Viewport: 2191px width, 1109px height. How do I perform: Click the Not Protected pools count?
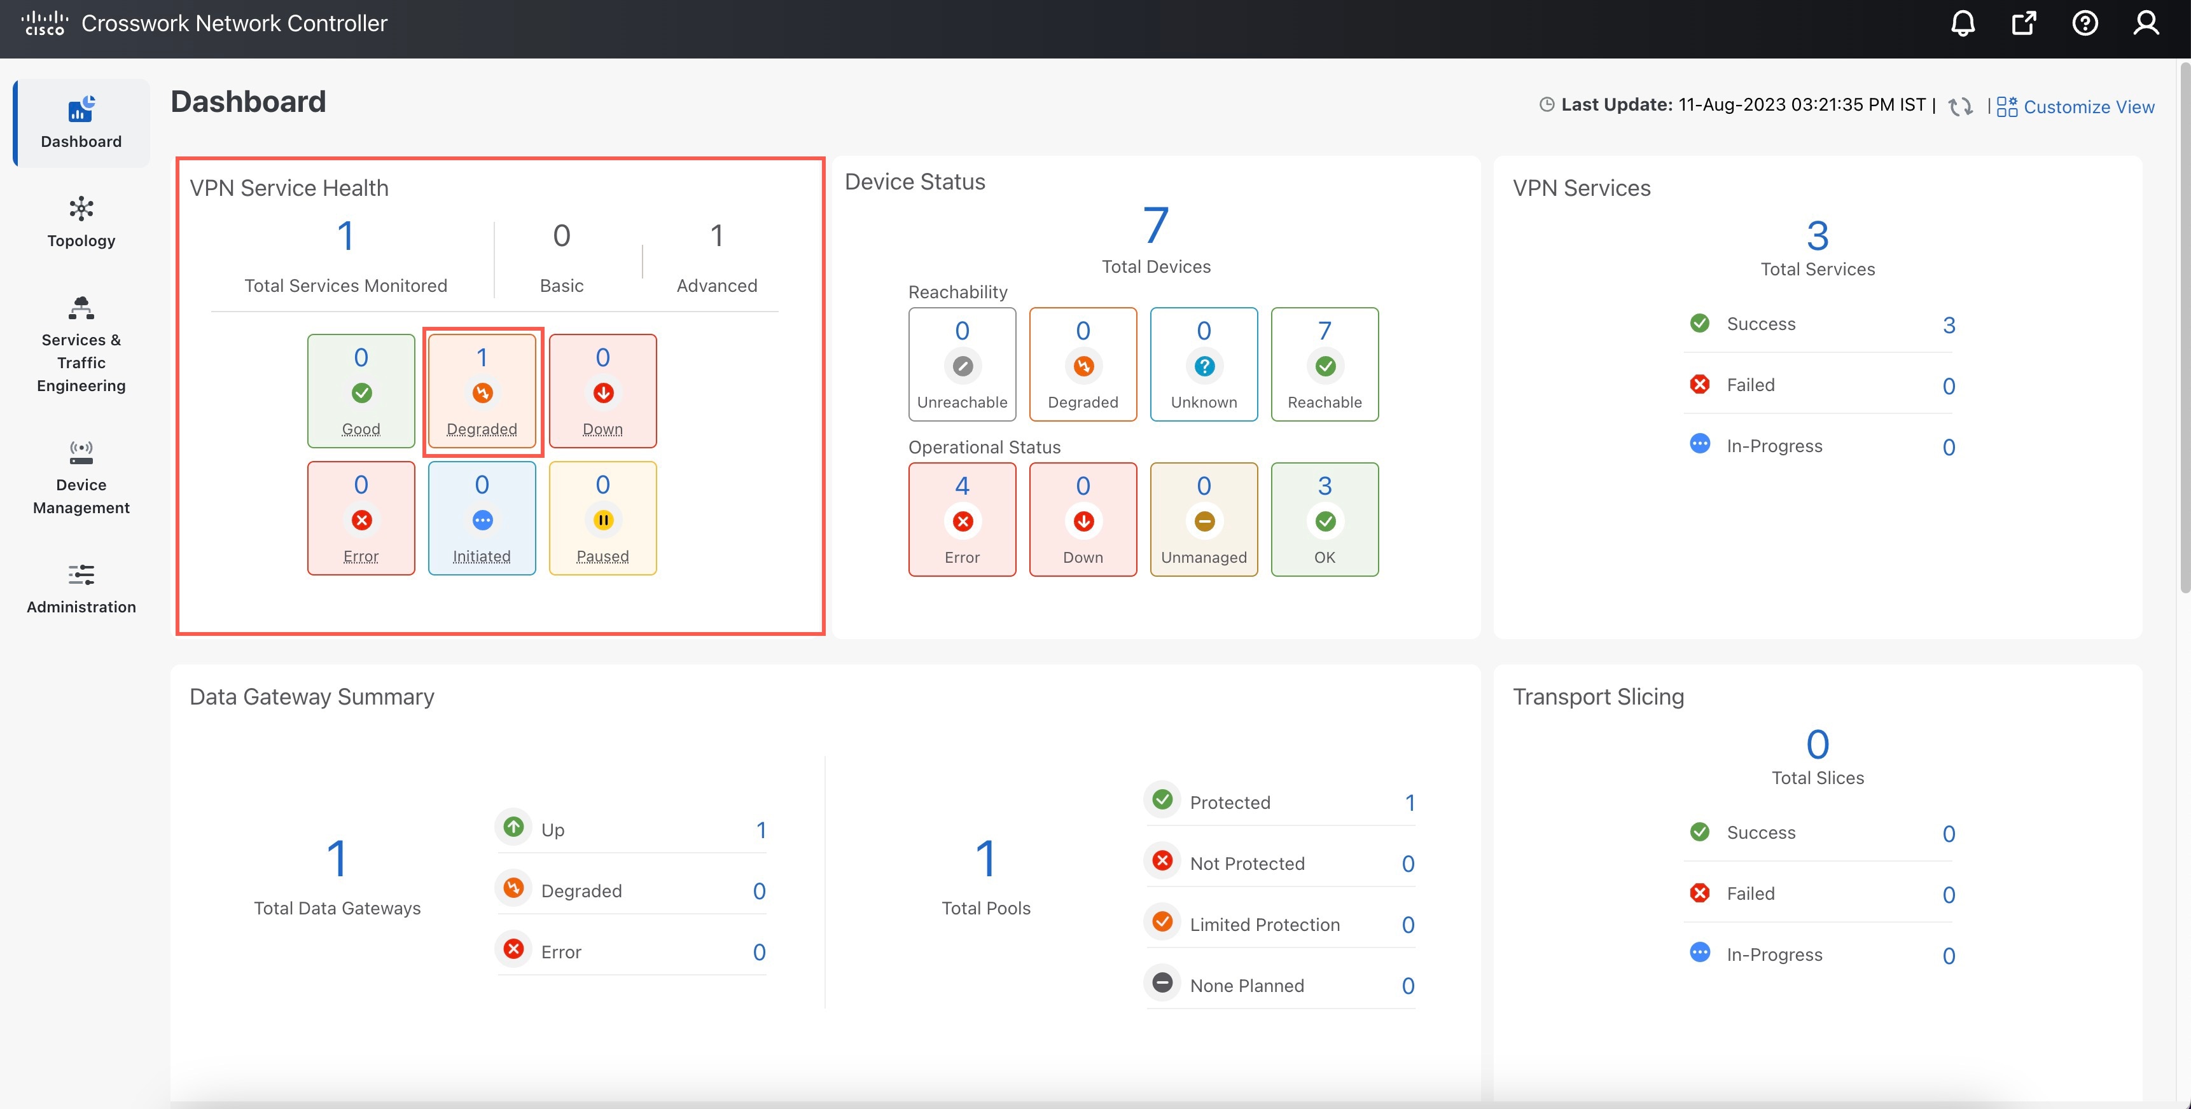click(x=1408, y=864)
